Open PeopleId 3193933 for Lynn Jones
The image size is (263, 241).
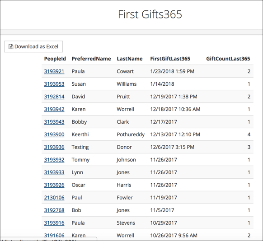(54, 172)
